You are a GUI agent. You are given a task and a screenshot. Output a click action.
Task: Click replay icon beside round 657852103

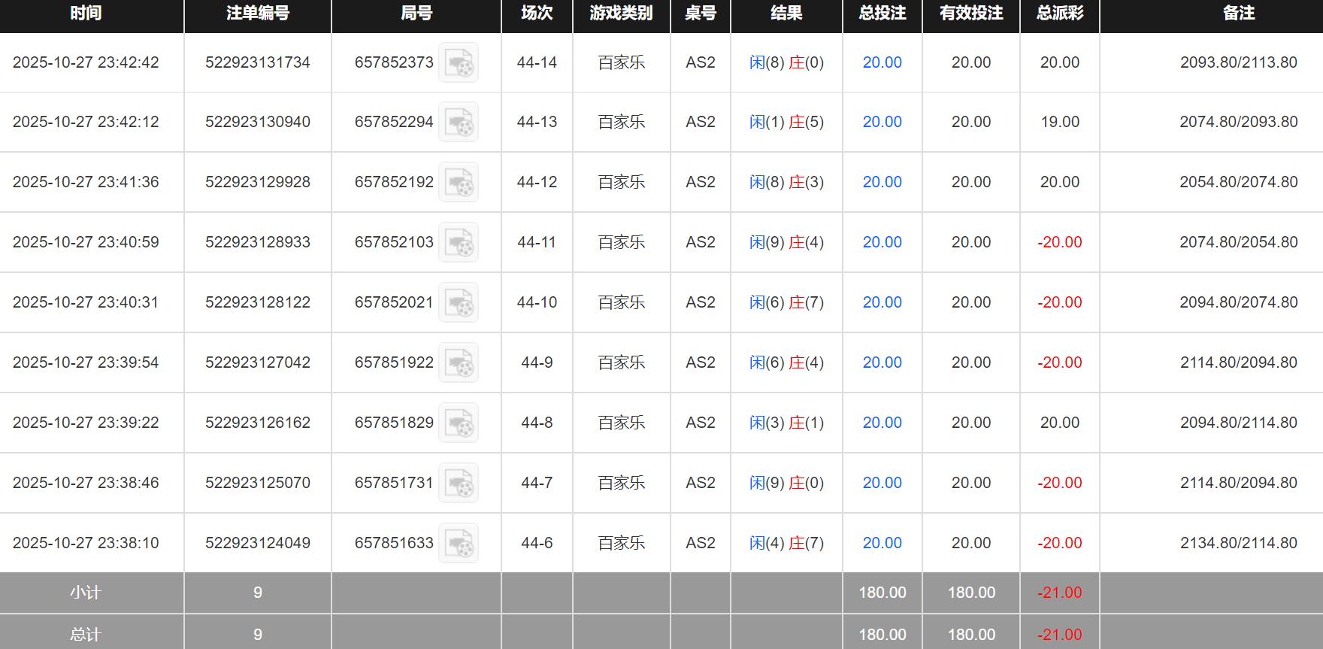459,243
